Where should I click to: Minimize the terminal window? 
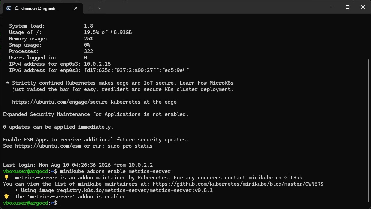click(332, 7)
